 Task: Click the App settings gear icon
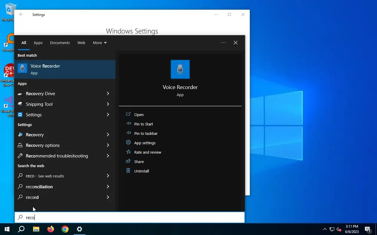tap(128, 142)
